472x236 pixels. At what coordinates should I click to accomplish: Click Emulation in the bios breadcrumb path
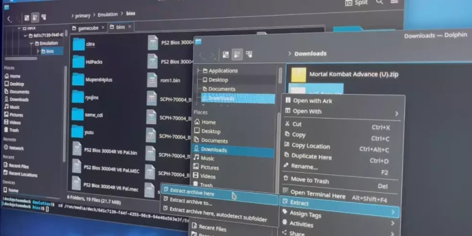(108, 15)
